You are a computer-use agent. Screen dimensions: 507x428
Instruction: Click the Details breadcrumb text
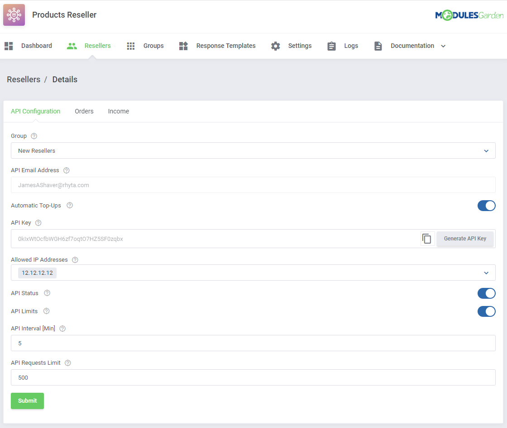(x=65, y=80)
